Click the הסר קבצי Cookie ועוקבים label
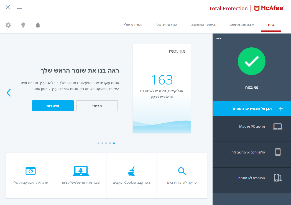 (x=131, y=183)
